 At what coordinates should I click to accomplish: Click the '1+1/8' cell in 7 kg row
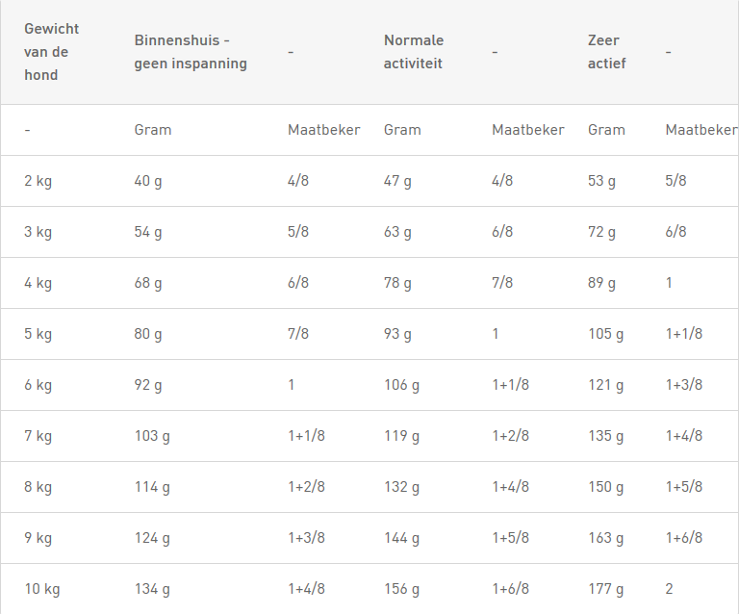306,436
